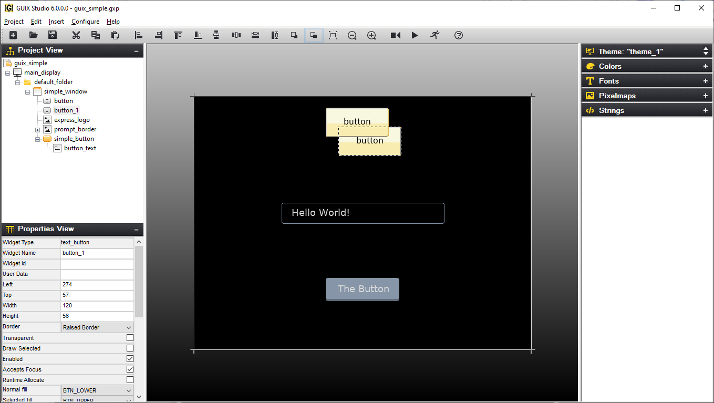Screen dimensions: 714x403
Task: Click the paste clipboard icon
Action: tap(115, 35)
